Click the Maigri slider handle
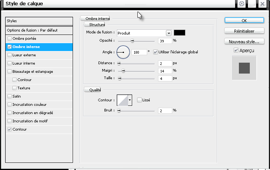Viewport: 270px width, 170px height. point(123,71)
